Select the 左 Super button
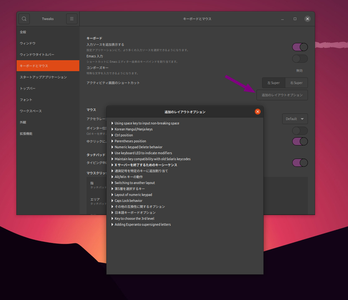Viewport: 348px width, 300px height. (273, 83)
